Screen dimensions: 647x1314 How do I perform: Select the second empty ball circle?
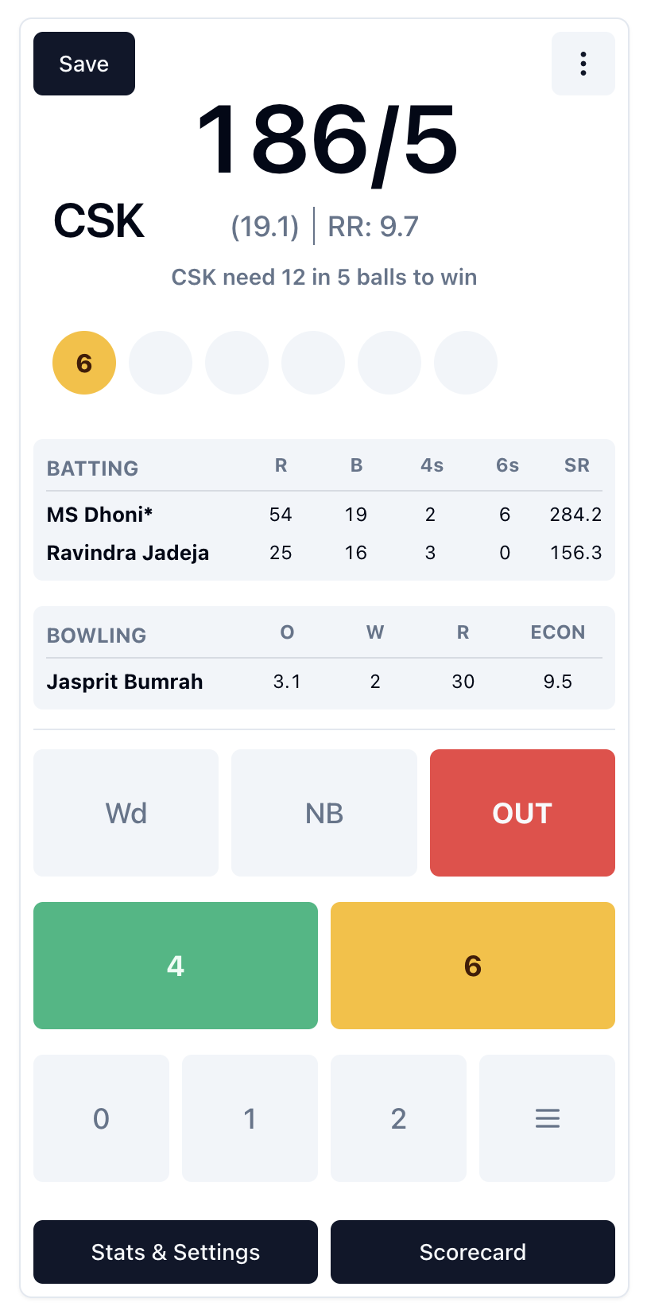point(237,363)
